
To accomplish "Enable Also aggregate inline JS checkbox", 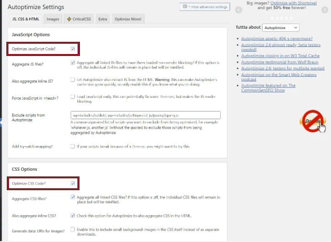I will click(x=73, y=80).
